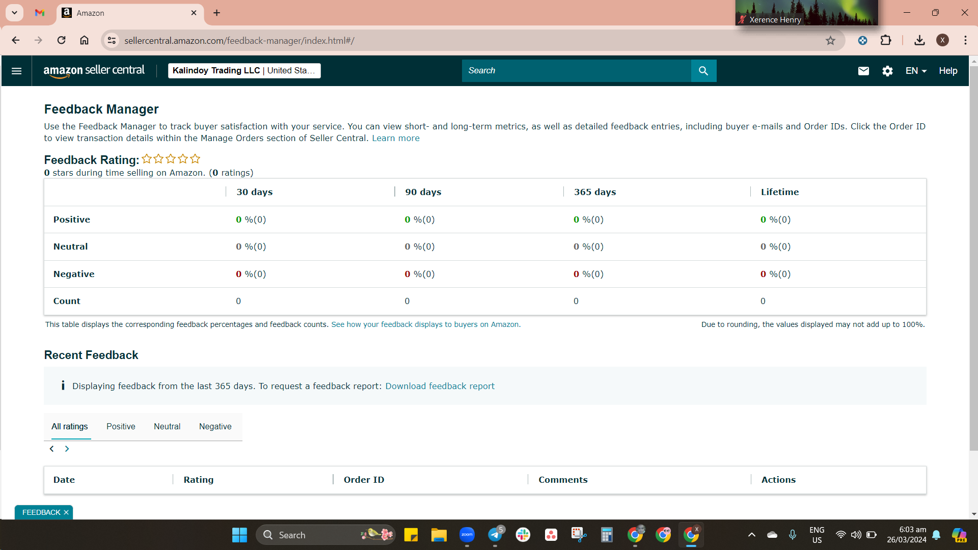Open See how your feedback displays link
This screenshot has width=978, height=550.
pyautogui.click(x=426, y=324)
